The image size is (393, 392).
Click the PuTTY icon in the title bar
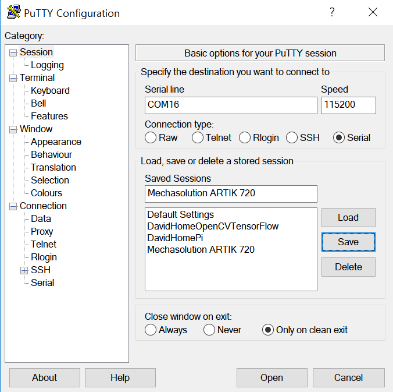pos(13,12)
